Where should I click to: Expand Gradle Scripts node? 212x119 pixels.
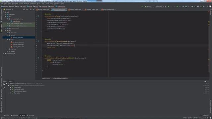tap(3, 54)
